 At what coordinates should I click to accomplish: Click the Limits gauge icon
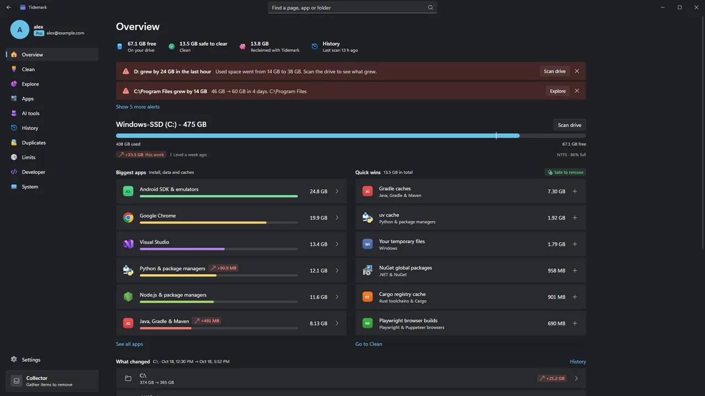coord(14,157)
